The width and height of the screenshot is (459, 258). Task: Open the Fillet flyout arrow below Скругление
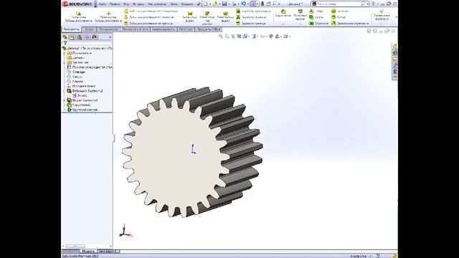point(283,24)
